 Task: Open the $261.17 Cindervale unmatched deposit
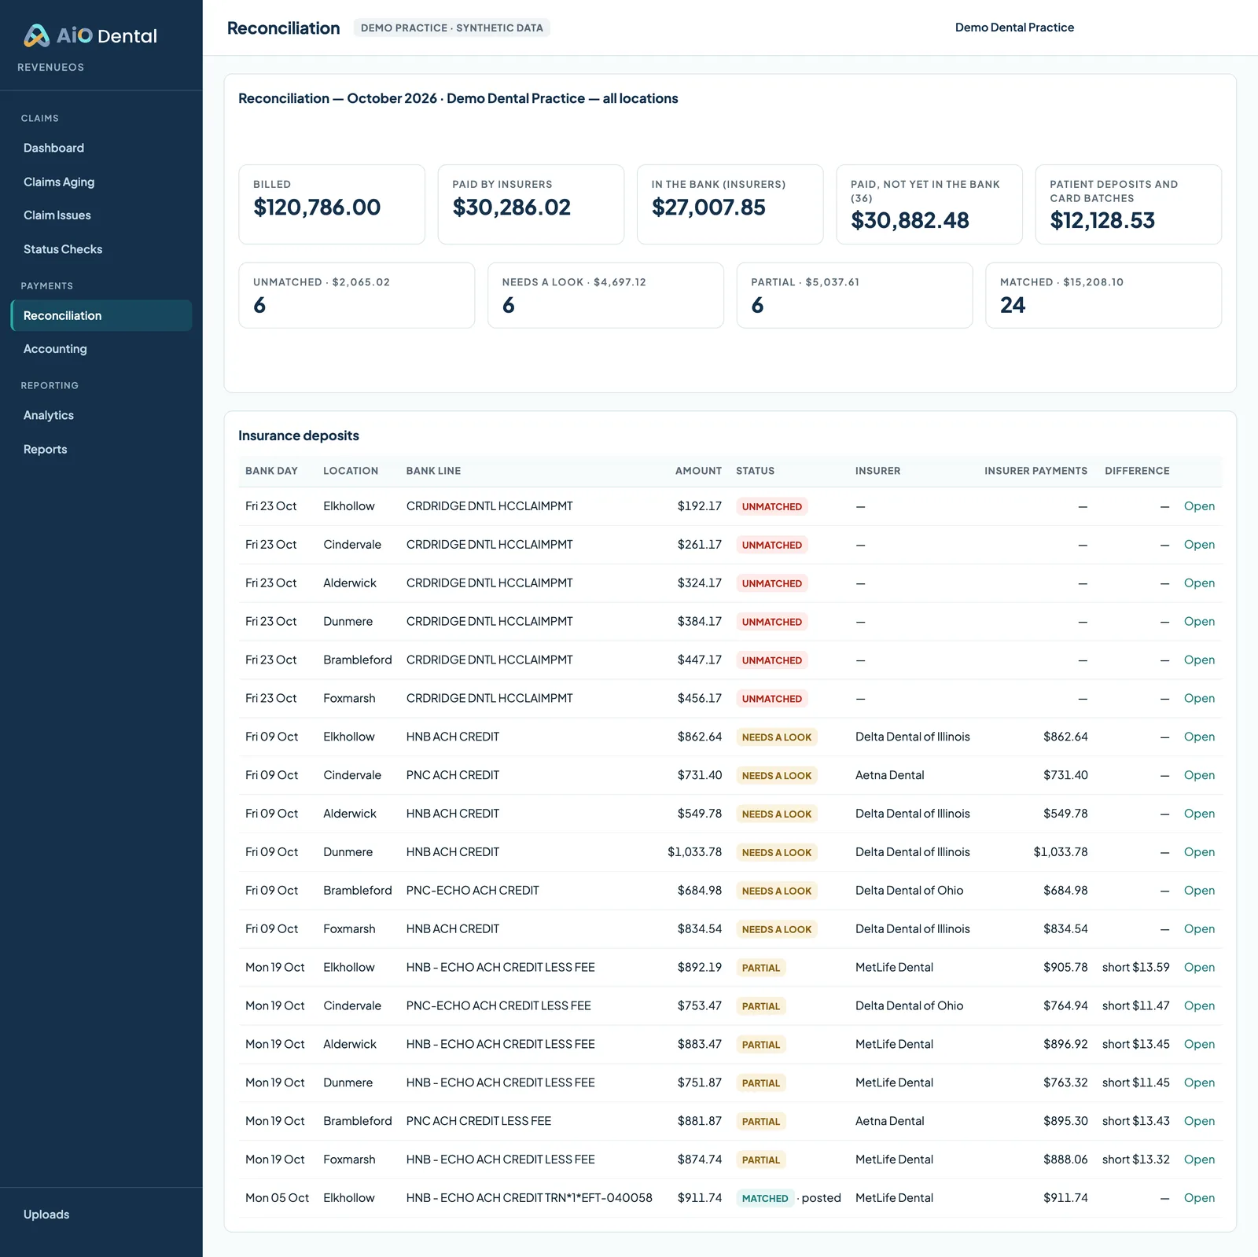pyautogui.click(x=1199, y=545)
